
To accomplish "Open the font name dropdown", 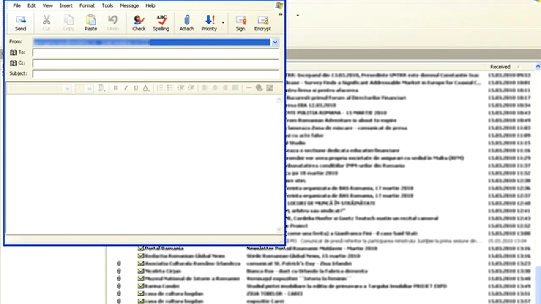I will coord(39,89).
